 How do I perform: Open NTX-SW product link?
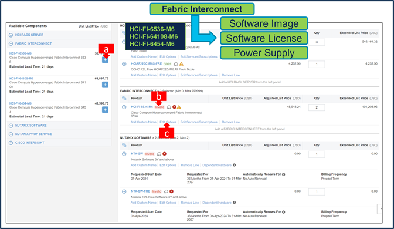(137, 154)
